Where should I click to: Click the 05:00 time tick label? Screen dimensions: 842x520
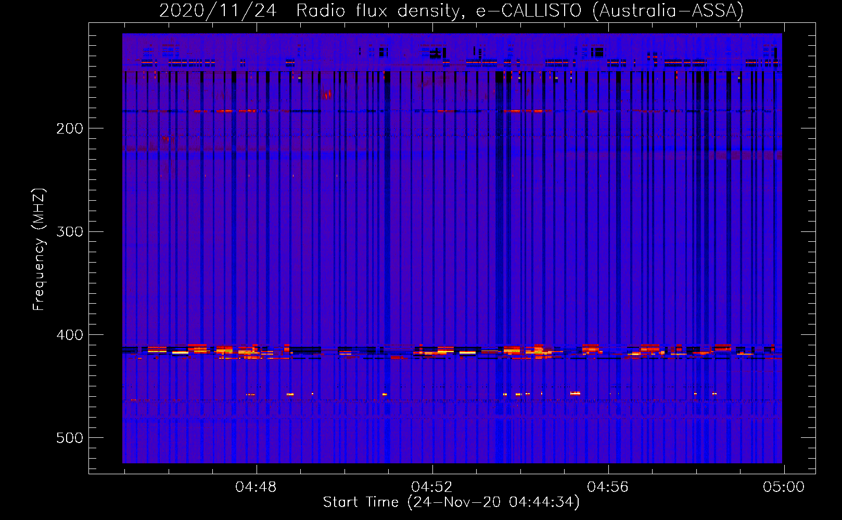click(x=784, y=487)
